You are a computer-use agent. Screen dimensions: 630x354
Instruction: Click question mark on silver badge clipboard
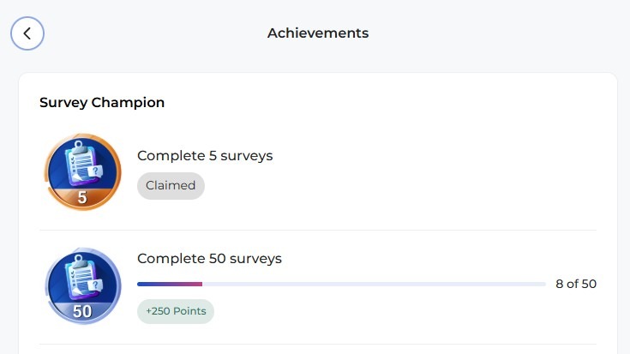(96, 285)
